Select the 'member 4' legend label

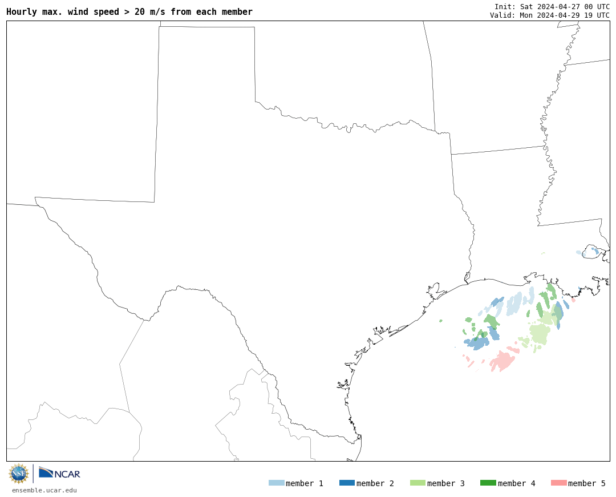click(x=516, y=483)
